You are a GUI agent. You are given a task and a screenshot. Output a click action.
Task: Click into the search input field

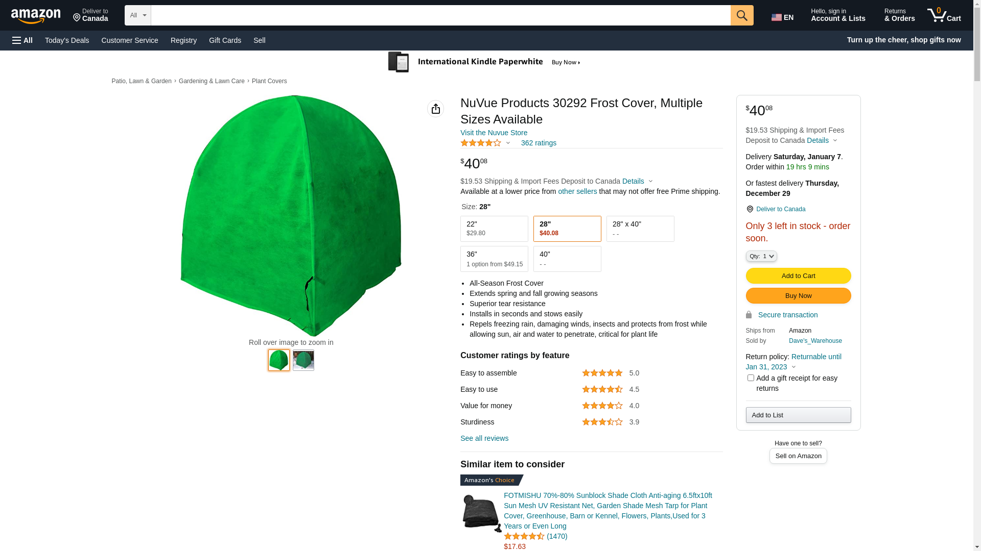tap(440, 15)
